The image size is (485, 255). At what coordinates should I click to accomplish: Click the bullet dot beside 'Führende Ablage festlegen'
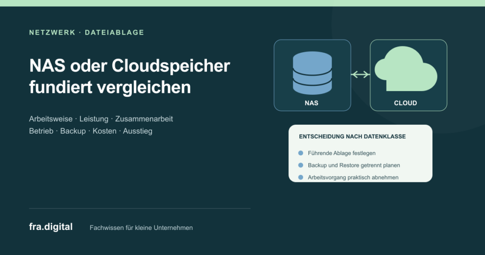300,153
